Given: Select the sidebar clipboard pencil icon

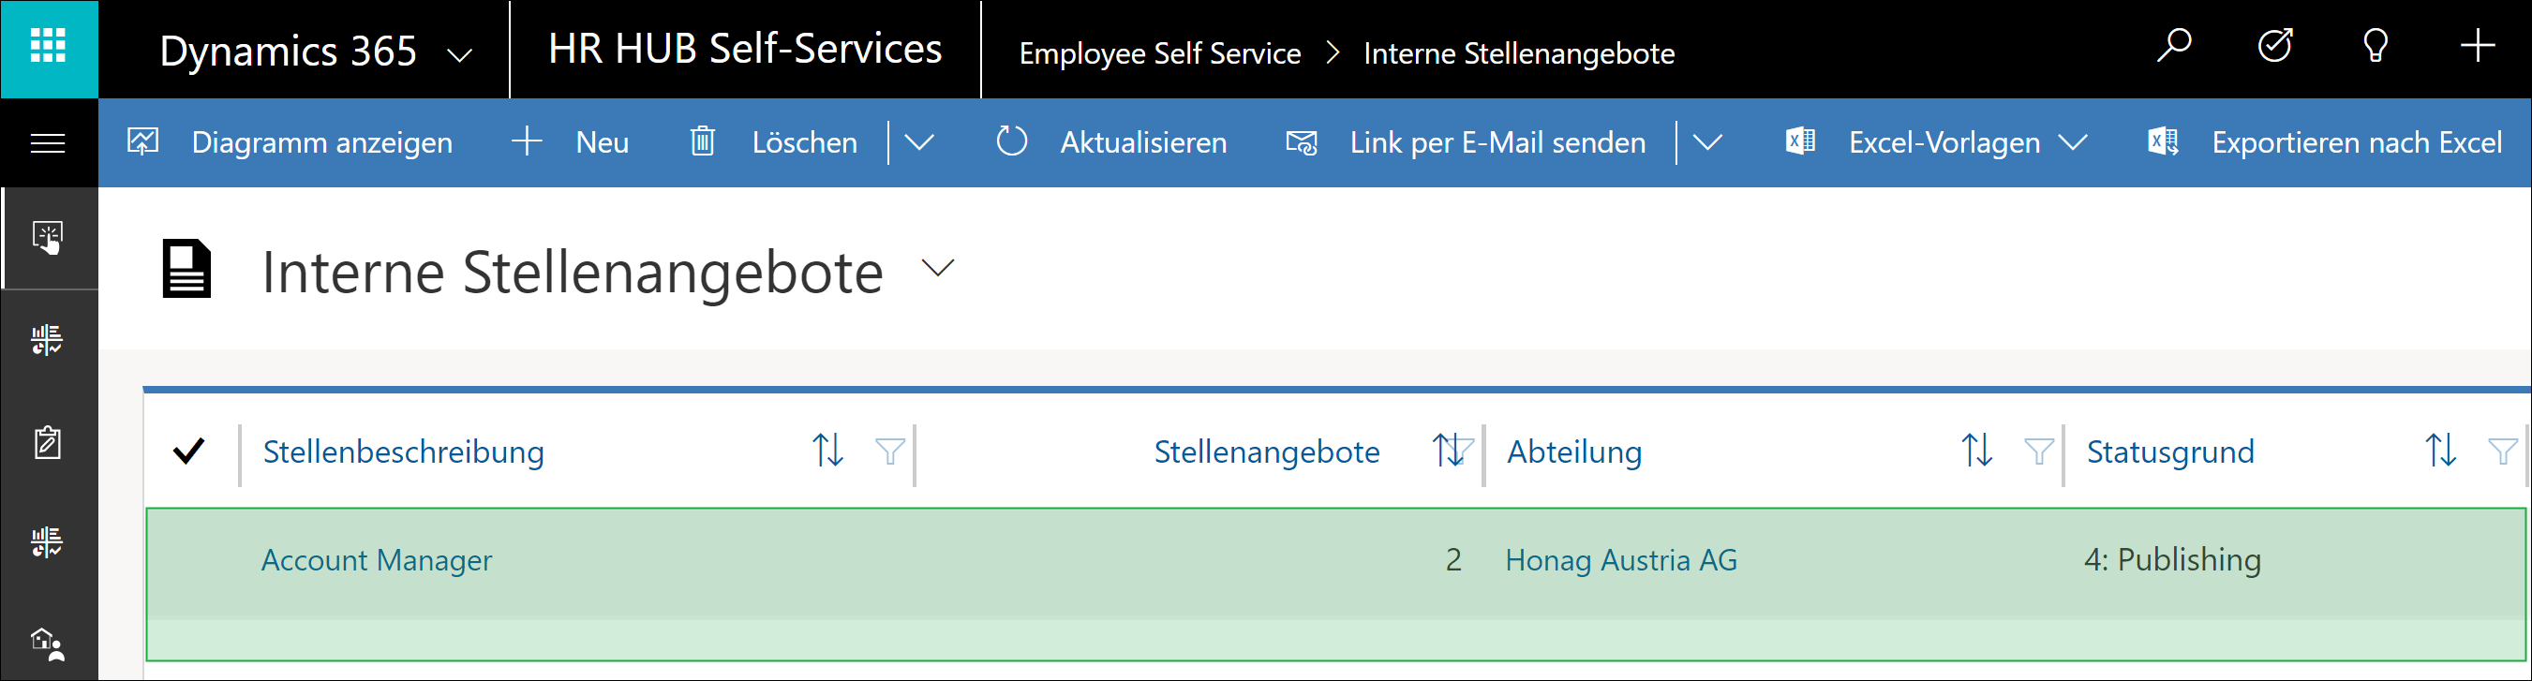Looking at the screenshot, I should pyautogui.click(x=47, y=442).
